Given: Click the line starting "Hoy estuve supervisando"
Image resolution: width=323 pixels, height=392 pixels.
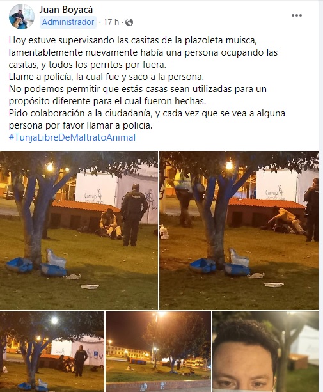Looking at the screenshot, I should [133, 40].
